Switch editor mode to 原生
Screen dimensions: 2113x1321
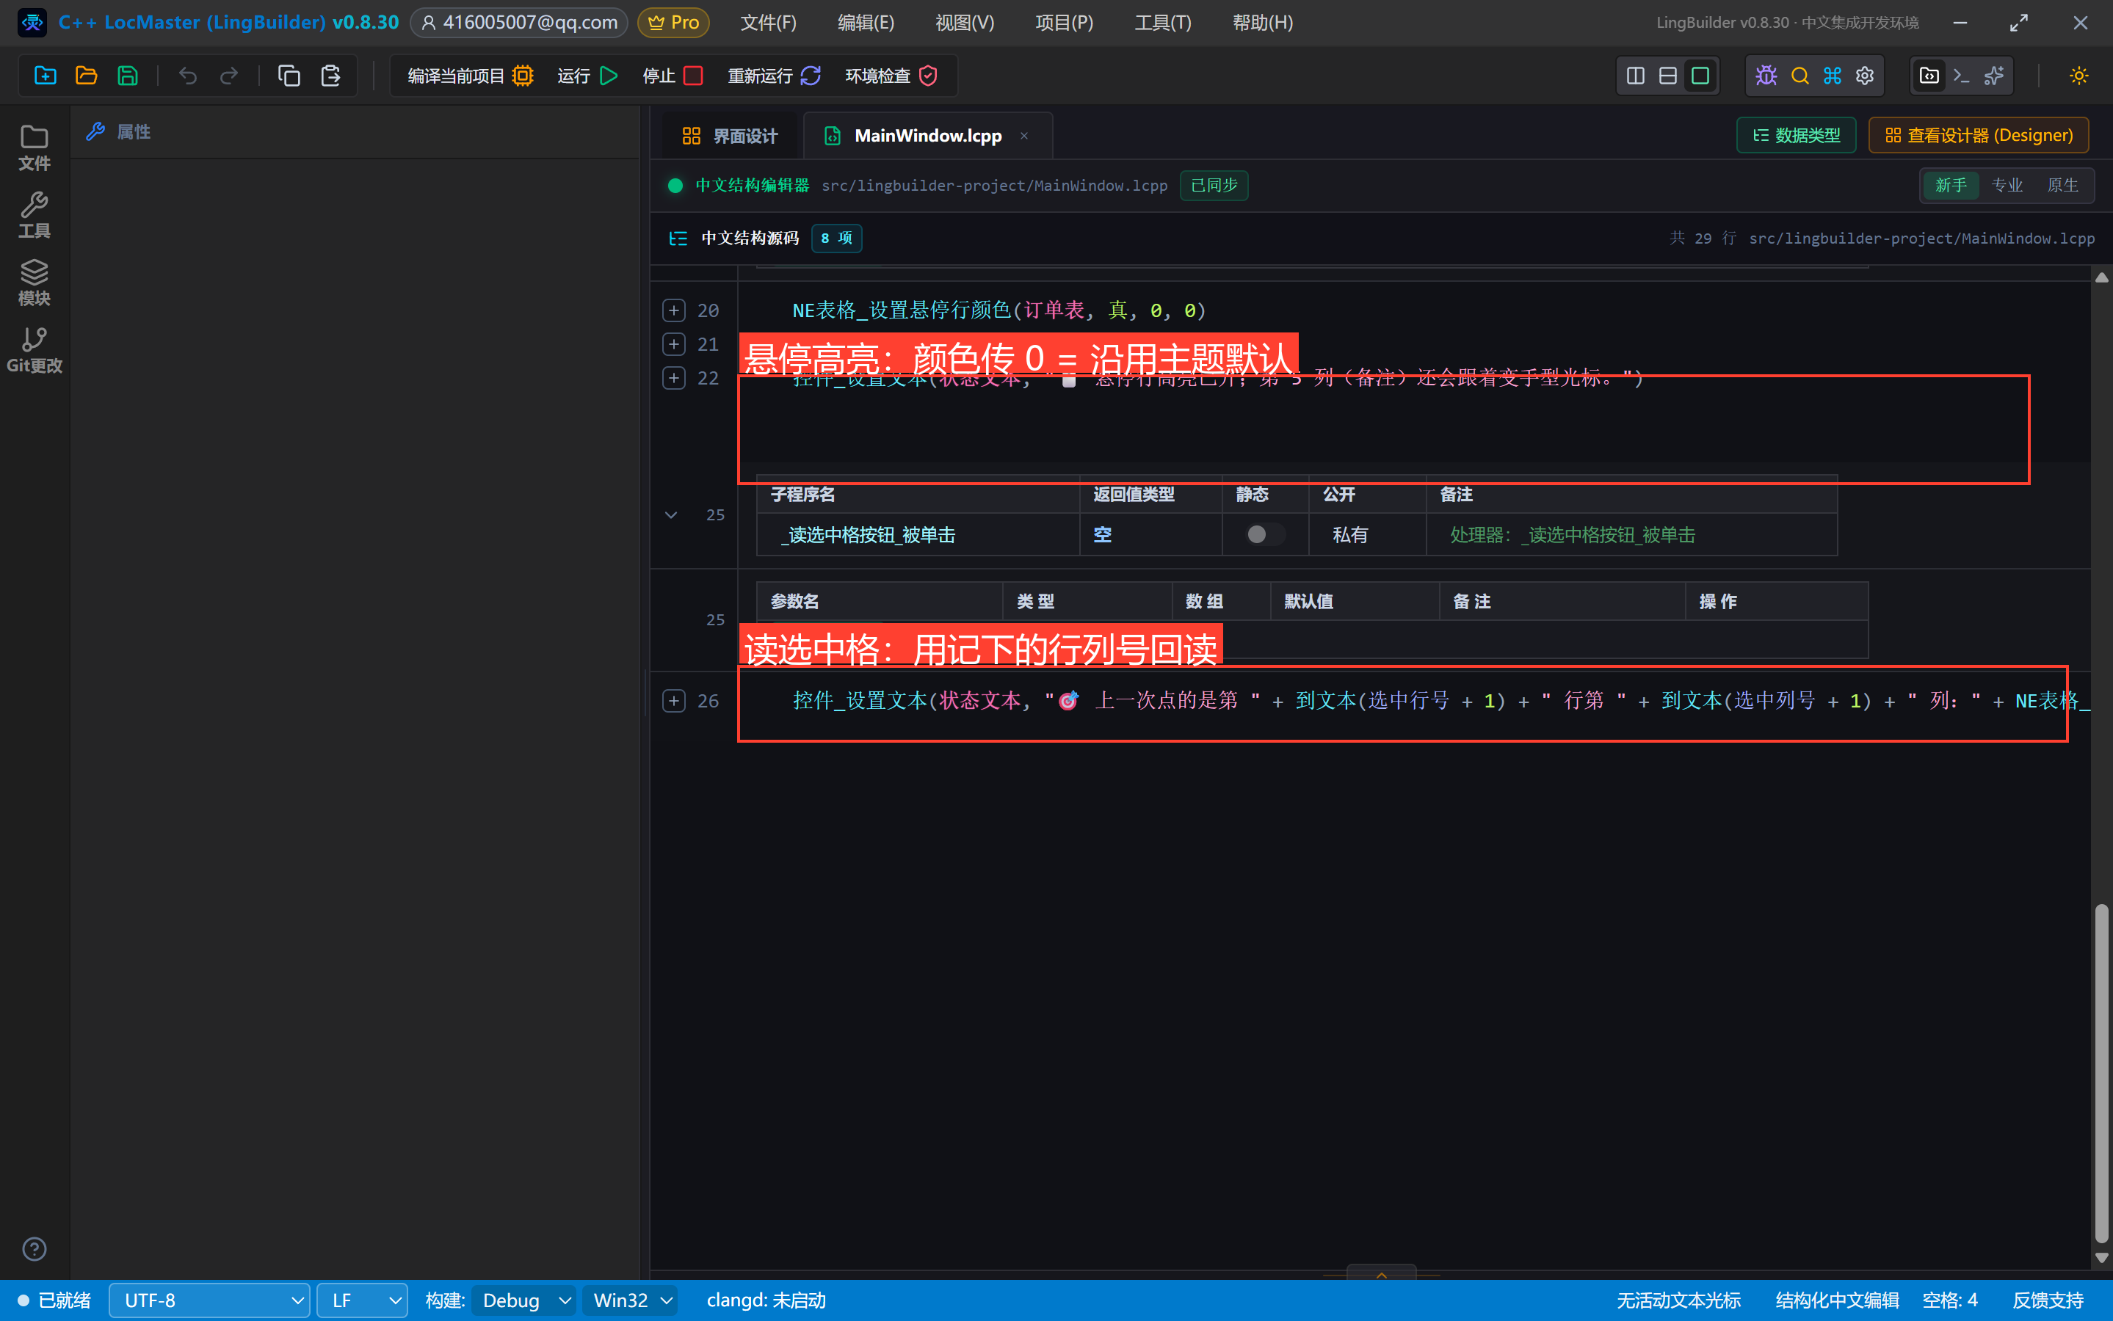point(2062,185)
